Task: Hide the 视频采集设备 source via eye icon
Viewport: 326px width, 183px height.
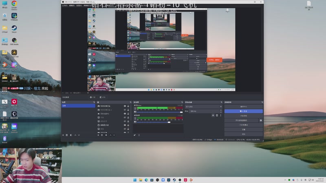Action: [125, 106]
